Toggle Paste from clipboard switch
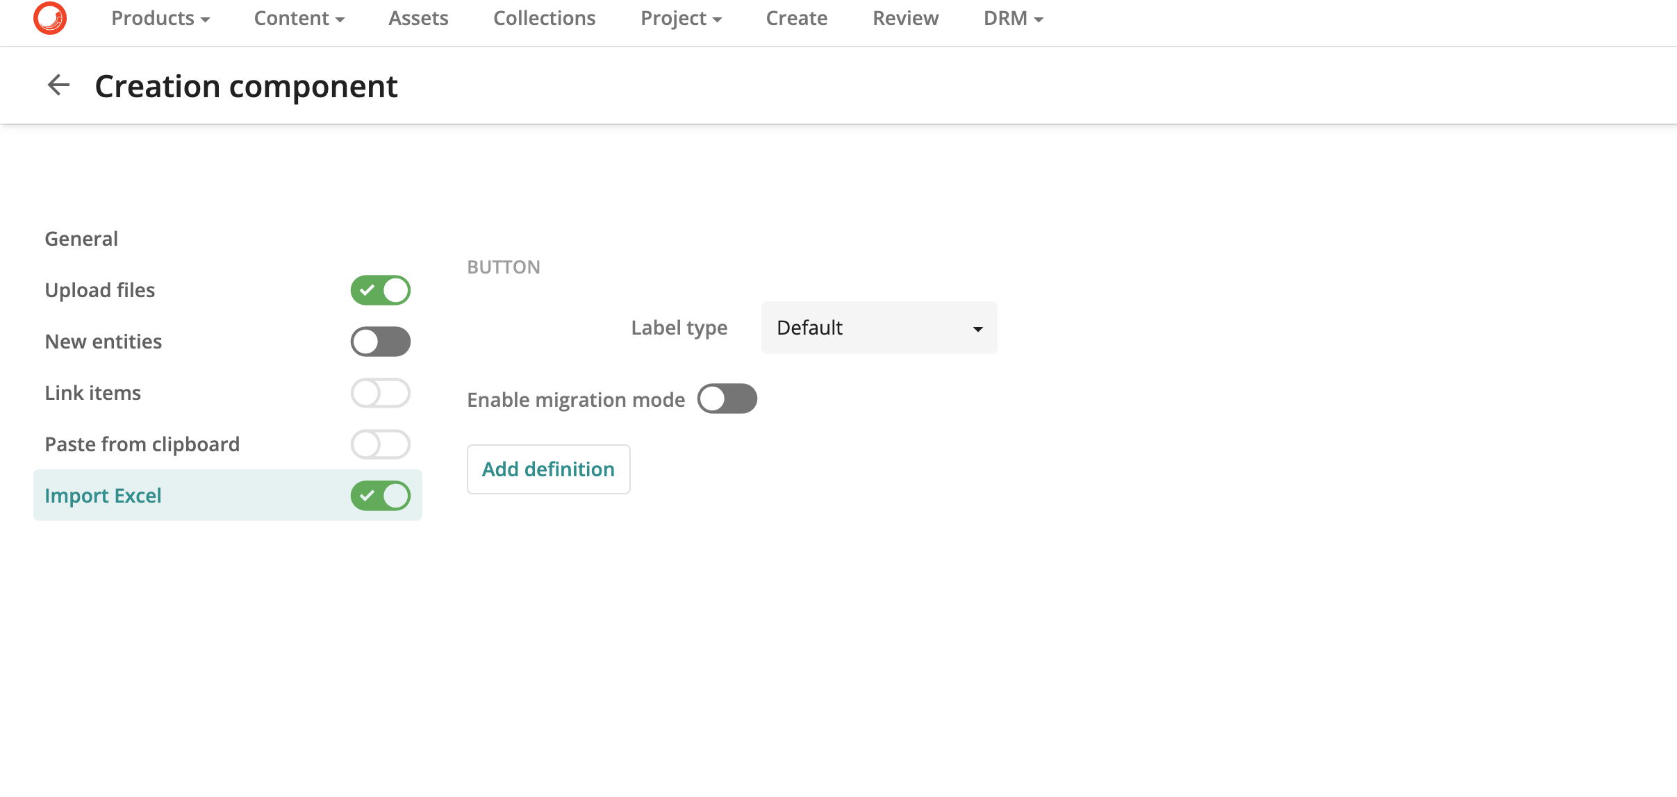 (381, 444)
